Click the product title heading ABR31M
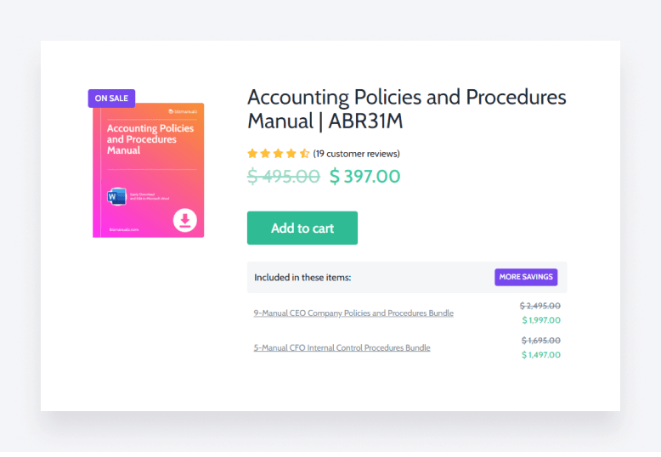Image resolution: width=661 pixels, height=457 pixels. click(x=406, y=109)
